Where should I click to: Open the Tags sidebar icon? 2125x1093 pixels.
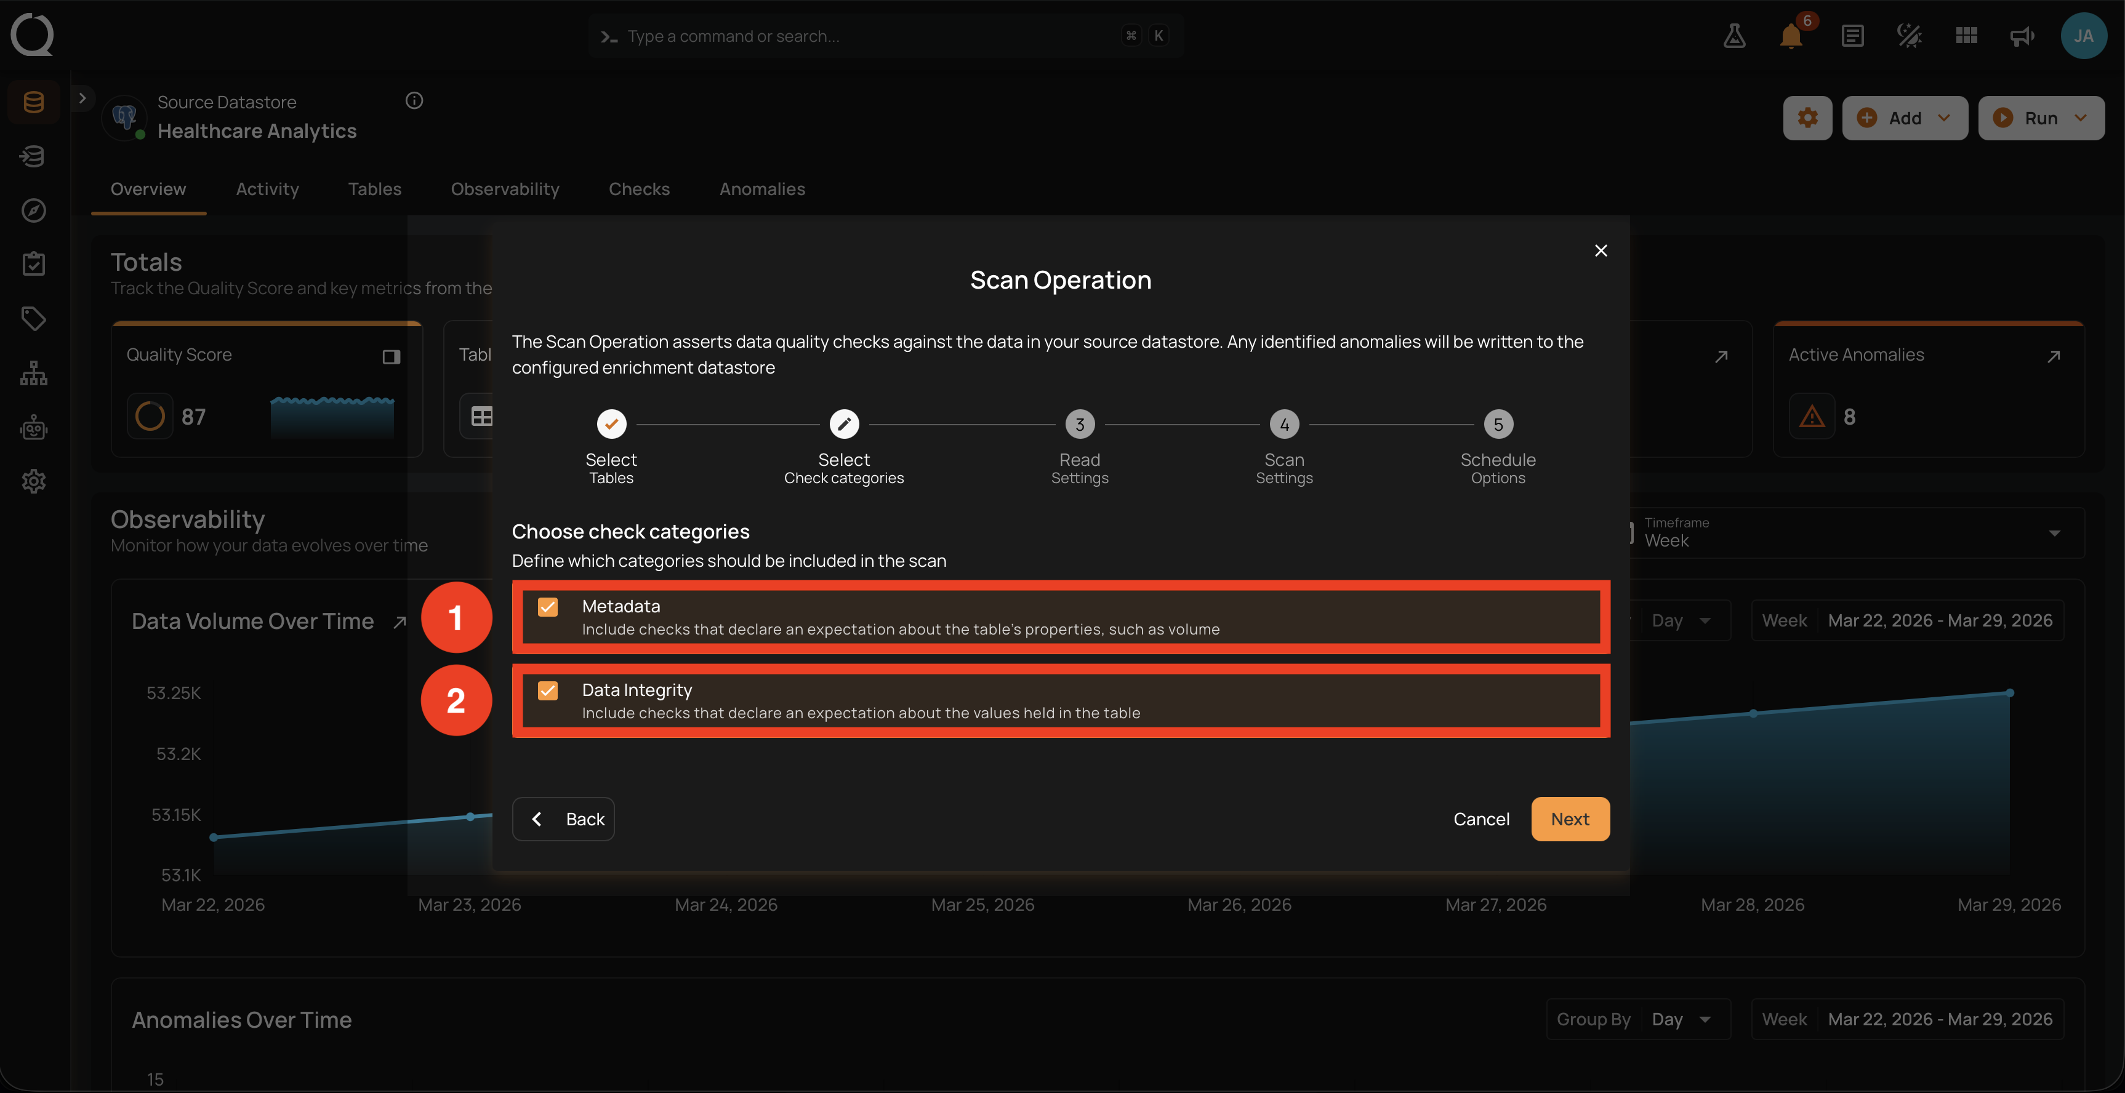click(x=34, y=318)
